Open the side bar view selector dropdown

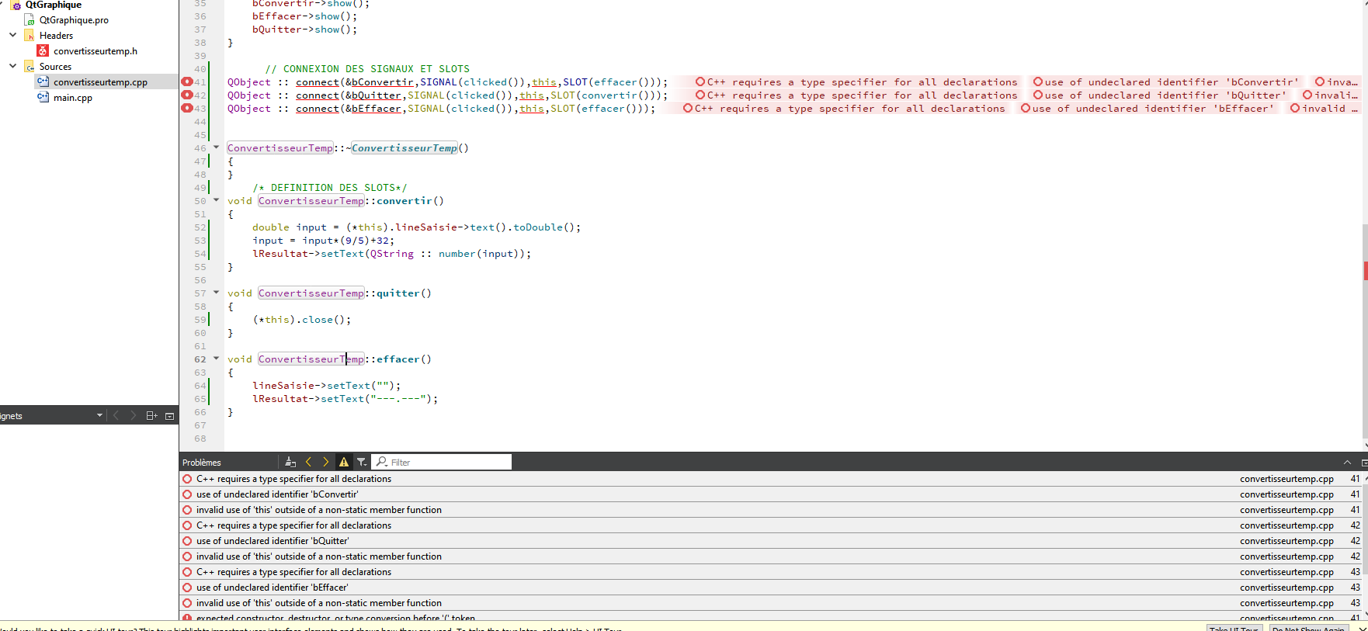[99, 415]
